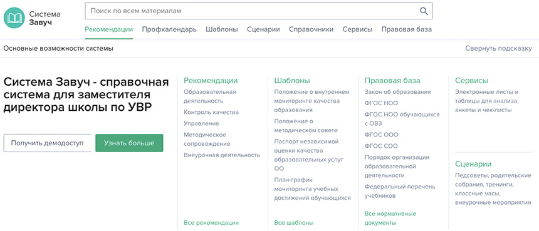Click the magnifier search icon
Screen dimensions: 539x231
[x=424, y=11]
